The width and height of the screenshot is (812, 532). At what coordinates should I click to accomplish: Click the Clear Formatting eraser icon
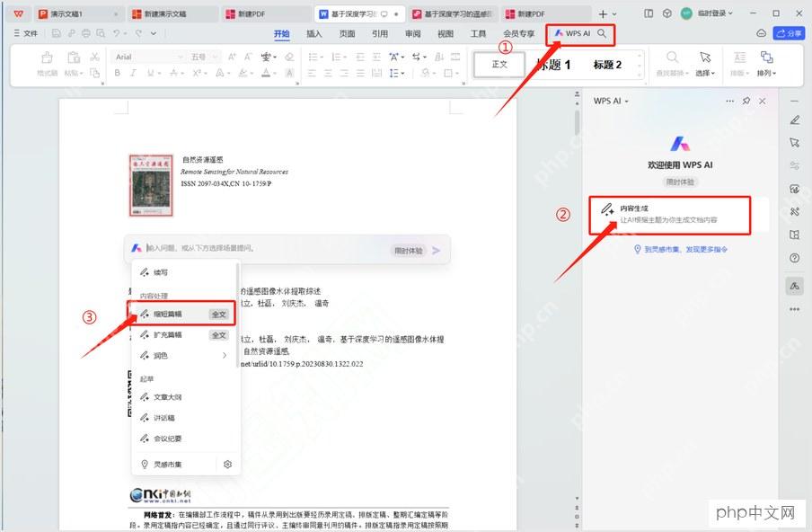coord(289,57)
